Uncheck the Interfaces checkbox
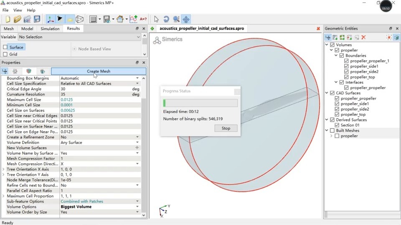 tap(342, 82)
